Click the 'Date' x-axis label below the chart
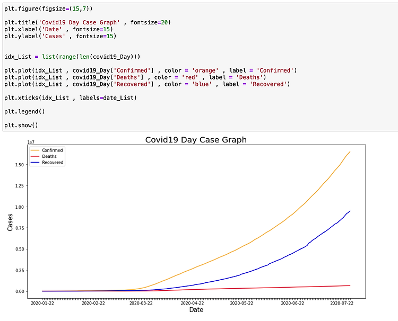This screenshot has height=321, width=398. point(196,309)
